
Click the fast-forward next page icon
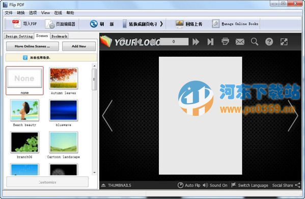click(x=196, y=42)
